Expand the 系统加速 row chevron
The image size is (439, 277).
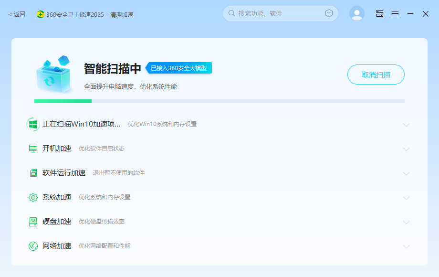click(406, 198)
